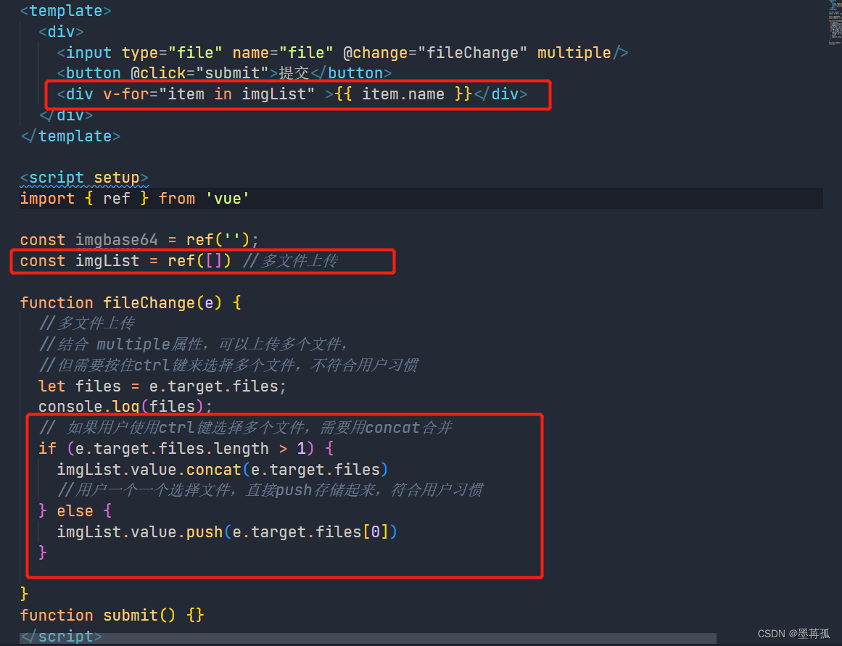The image size is (842, 646).
Task: Click the v-for="item in imgList" directive
Action: [209, 94]
